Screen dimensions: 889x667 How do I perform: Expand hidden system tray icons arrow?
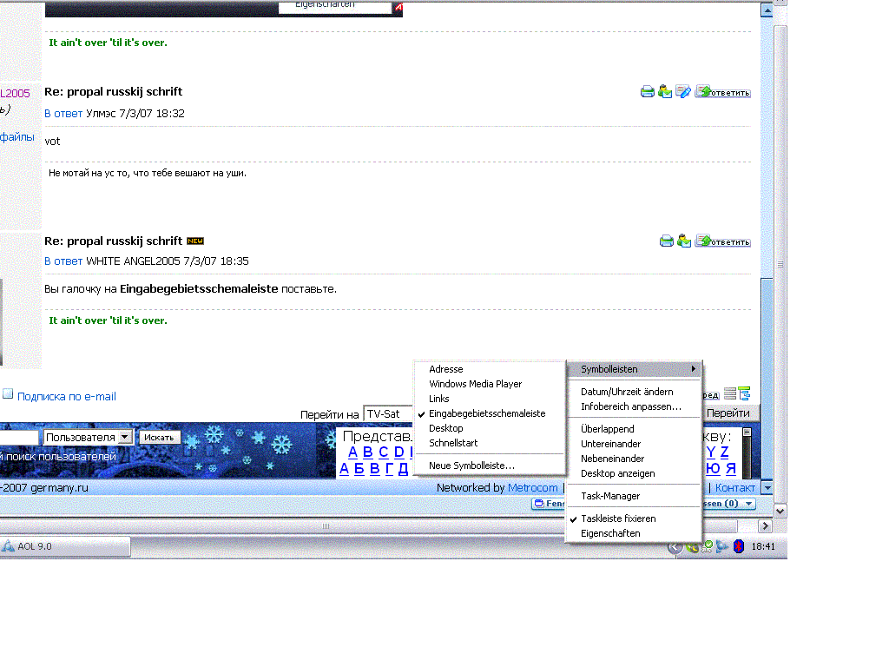pyautogui.click(x=675, y=547)
